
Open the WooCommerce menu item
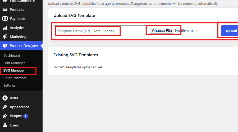coord(22,1)
